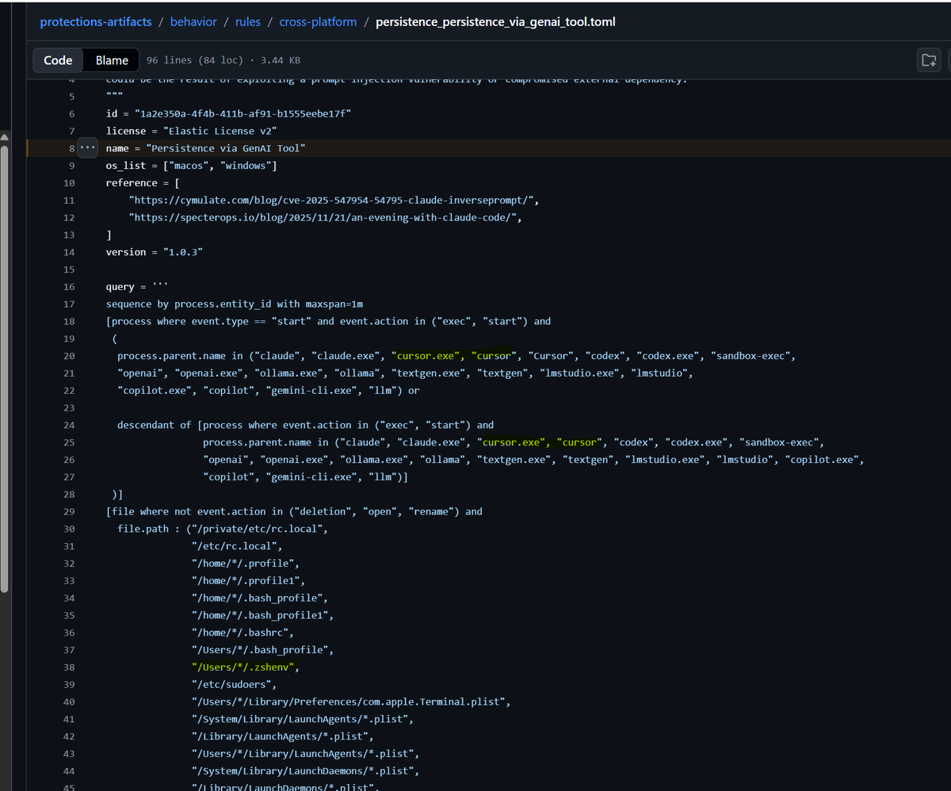
Task: Click the highlighted "cursor.exe" on line 20
Action: pos(428,356)
